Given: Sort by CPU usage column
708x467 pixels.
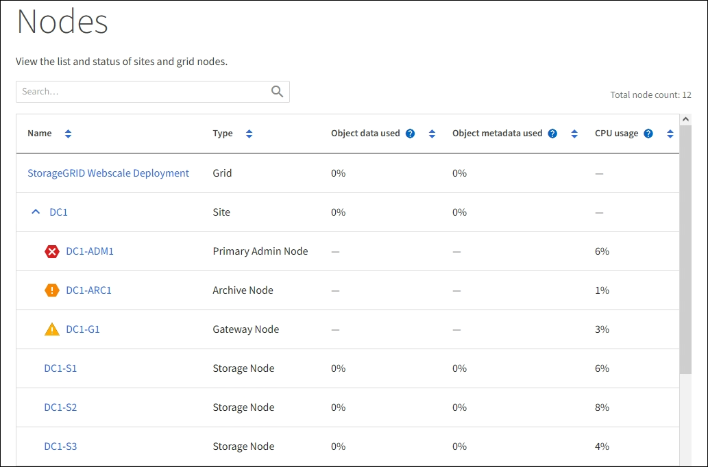Looking at the screenshot, I should (670, 134).
